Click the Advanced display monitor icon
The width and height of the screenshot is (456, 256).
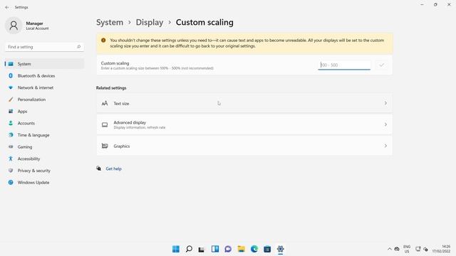tap(105, 125)
